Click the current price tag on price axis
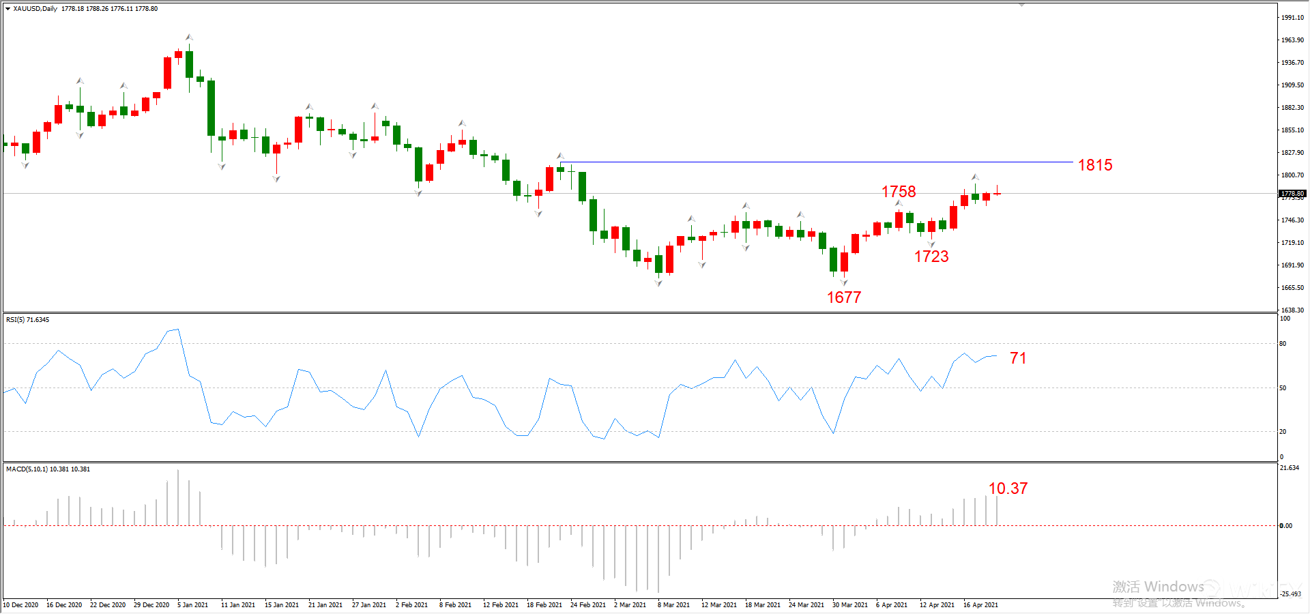The image size is (1310, 614). pos(1292,194)
